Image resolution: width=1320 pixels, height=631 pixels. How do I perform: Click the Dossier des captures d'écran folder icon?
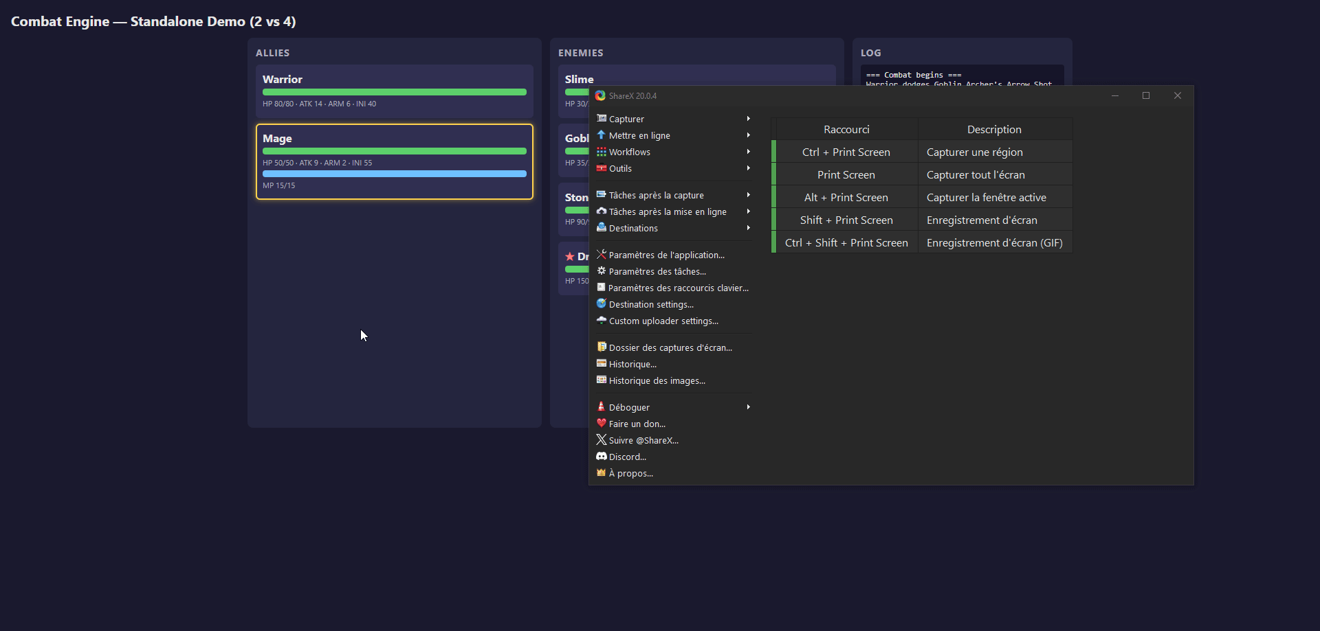click(602, 347)
